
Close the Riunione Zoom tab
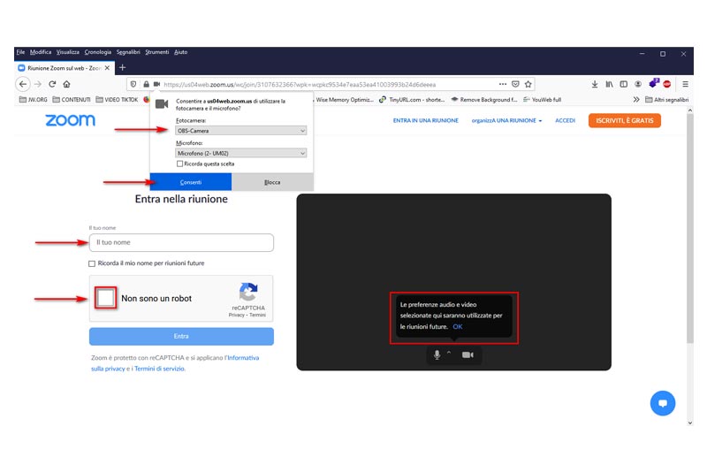pyautogui.click(x=107, y=68)
